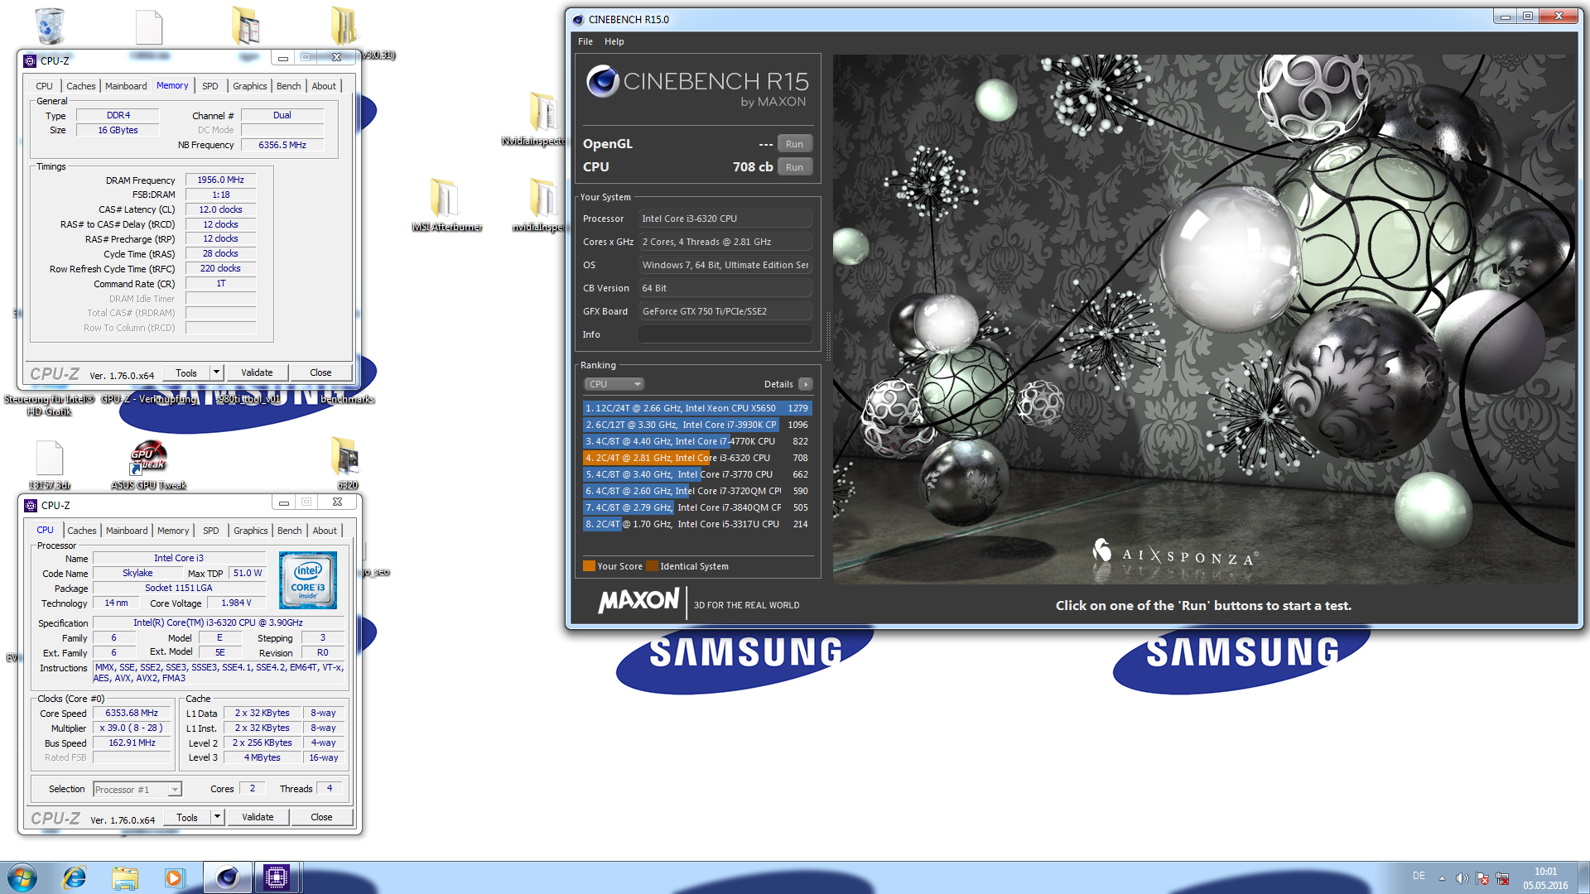Switch to Memory tab in lower CPU-Z

click(173, 531)
